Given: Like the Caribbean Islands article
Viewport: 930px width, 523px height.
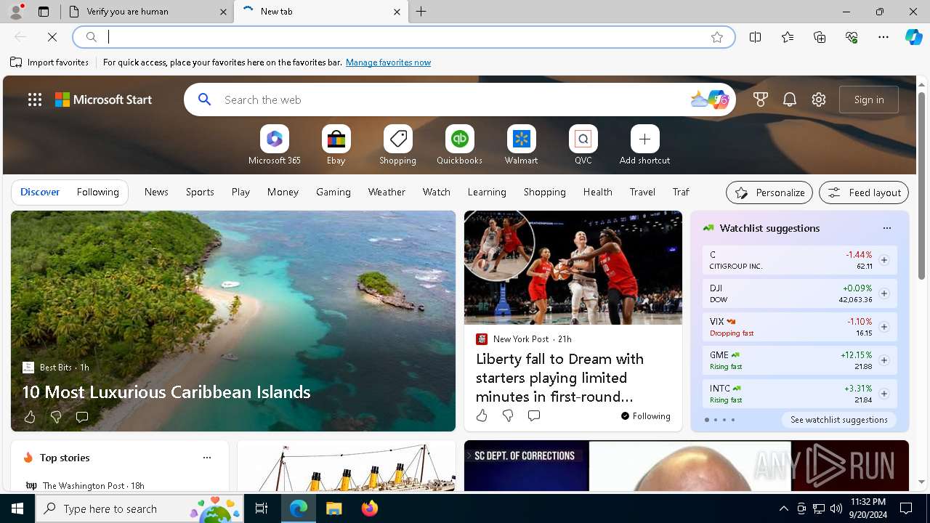Looking at the screenshot, I should 30,417.
